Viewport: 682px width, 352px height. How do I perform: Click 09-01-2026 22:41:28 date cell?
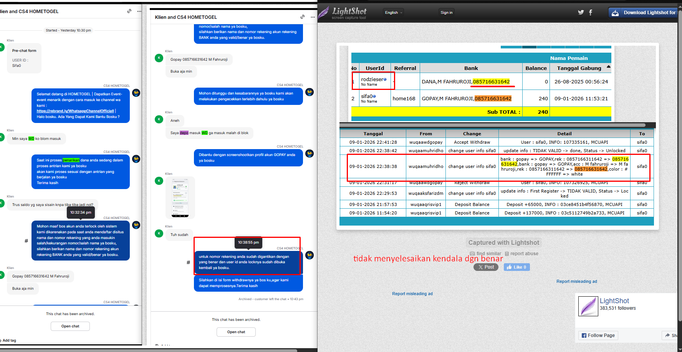[373, 142]
